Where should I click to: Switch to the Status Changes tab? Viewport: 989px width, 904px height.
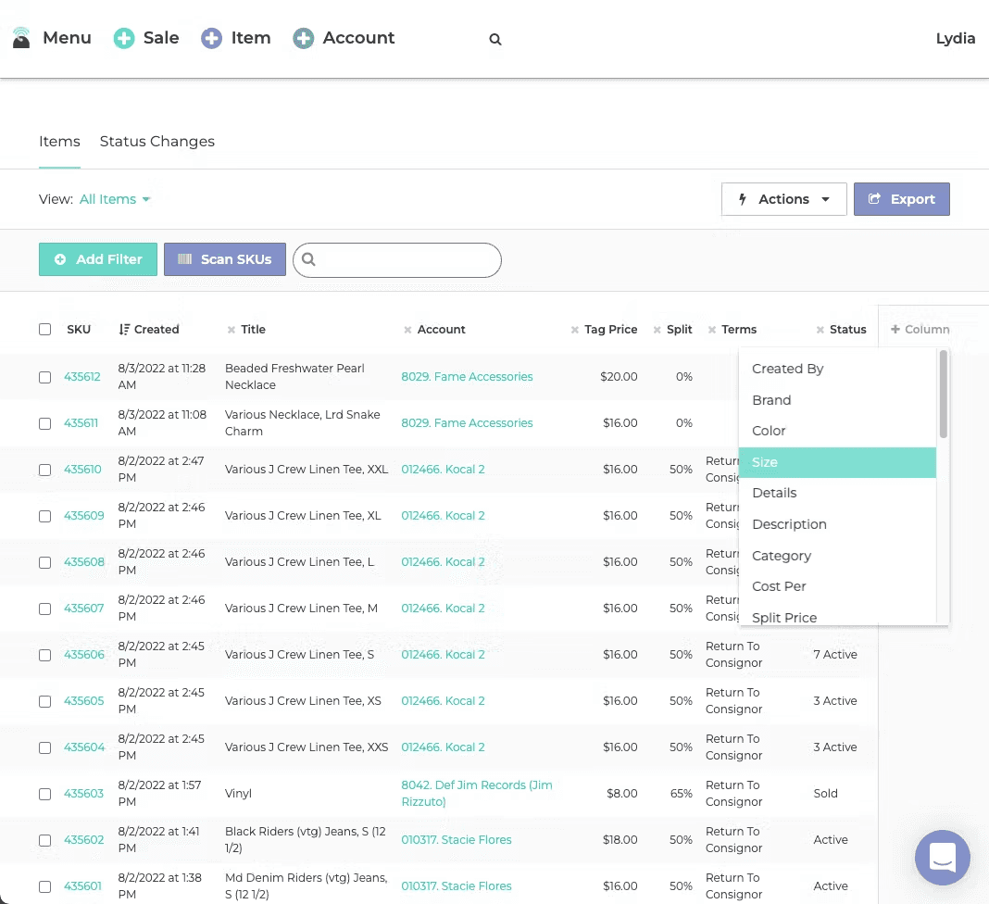pyautogui.click(x=157, y=142)
